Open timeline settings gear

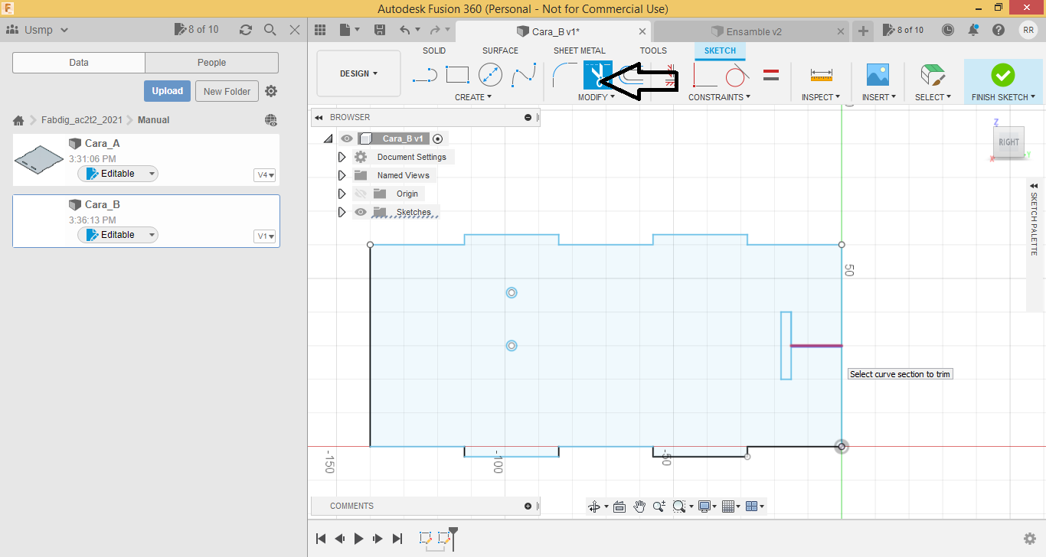[x=1030, y=539]
